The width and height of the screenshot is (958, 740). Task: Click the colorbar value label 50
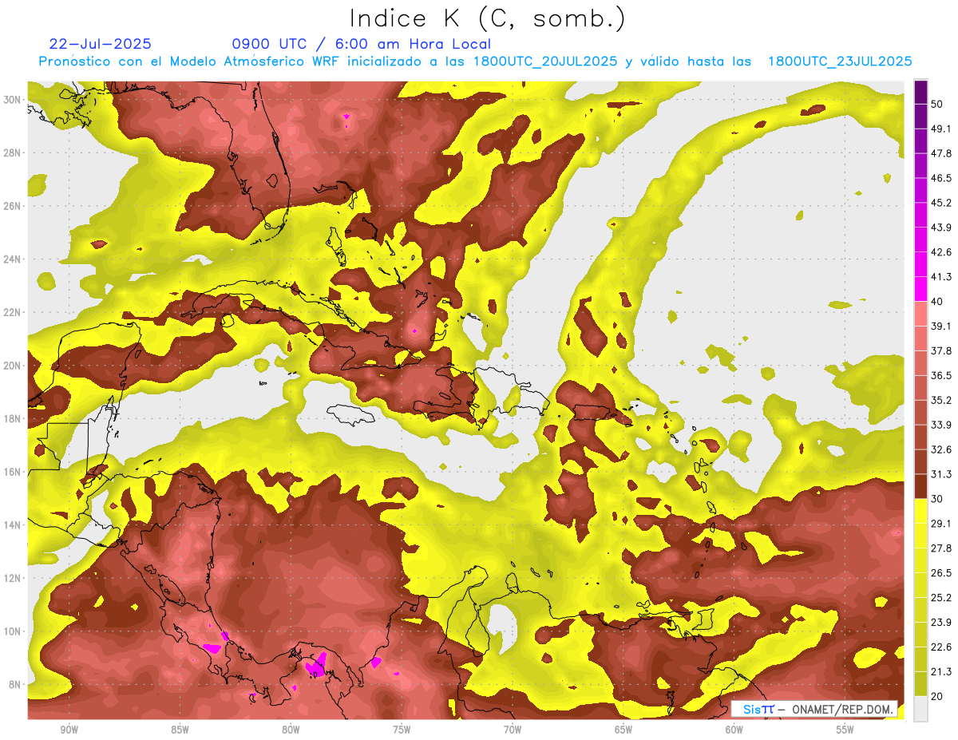936,103
